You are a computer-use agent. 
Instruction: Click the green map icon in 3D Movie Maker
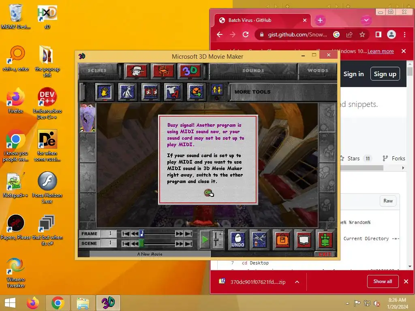pos(325,240)
